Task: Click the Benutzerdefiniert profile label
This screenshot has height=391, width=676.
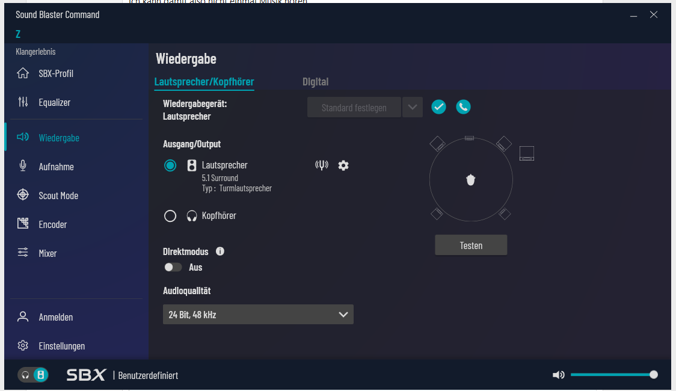Action: (x=148, y=375)
